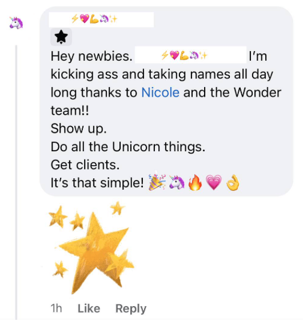Image resolution: width=303 pixels, height=329 pixels.
Task: Click the 1h timestamp
Action: coord(56,308)
